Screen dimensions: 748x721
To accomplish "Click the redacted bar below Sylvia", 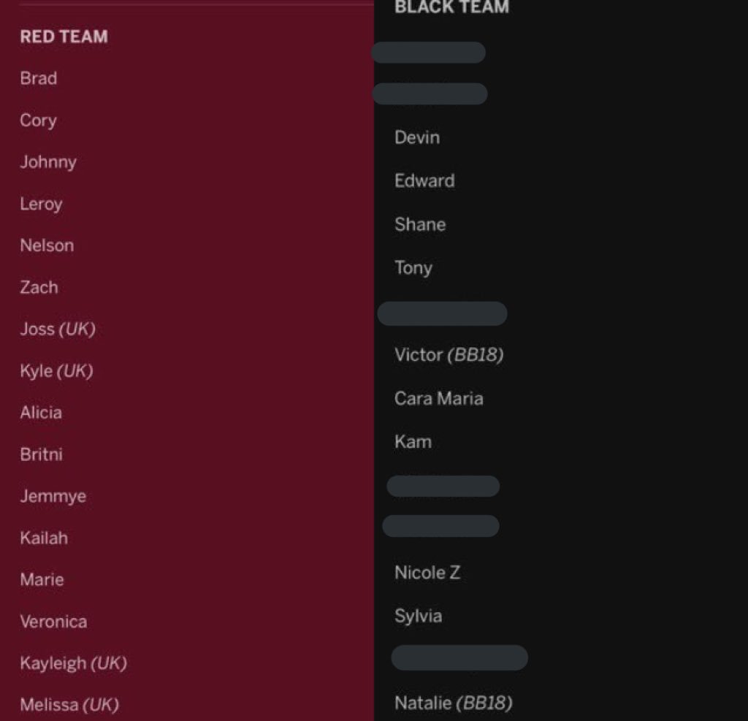I will click(459, 657).
